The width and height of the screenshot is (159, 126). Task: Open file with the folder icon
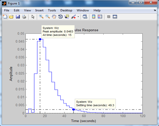click(11, 17)
